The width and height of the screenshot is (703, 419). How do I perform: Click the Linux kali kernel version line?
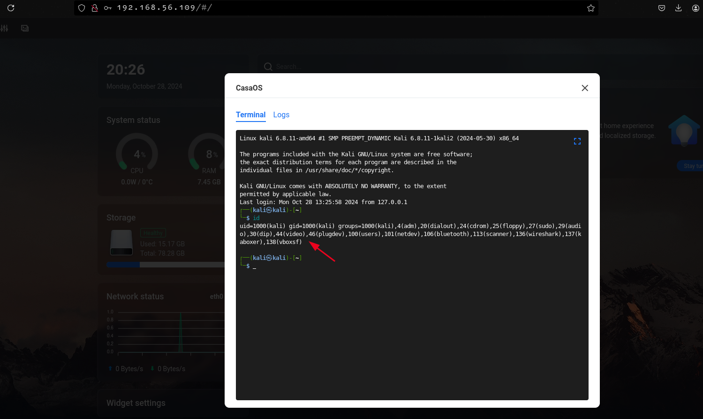coord(379,138)
